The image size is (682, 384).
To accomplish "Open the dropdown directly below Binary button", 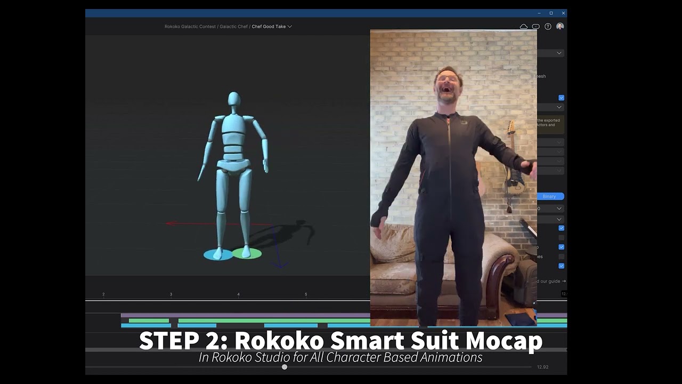I will pos(550,209).
